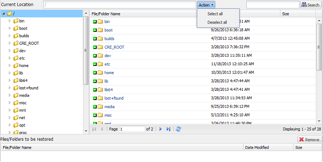This screenshot has width=323, height=162.
Task: Collapse the root / tree node
Action: 4,14
